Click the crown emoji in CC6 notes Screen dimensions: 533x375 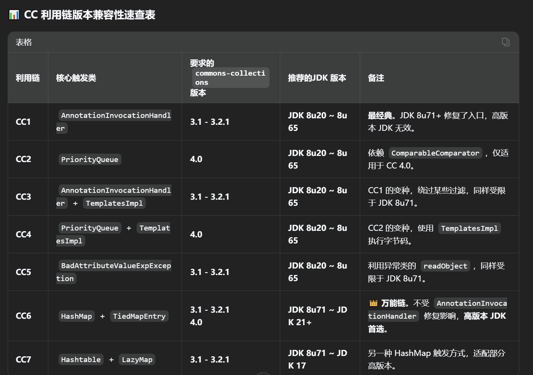coord(373,303)
